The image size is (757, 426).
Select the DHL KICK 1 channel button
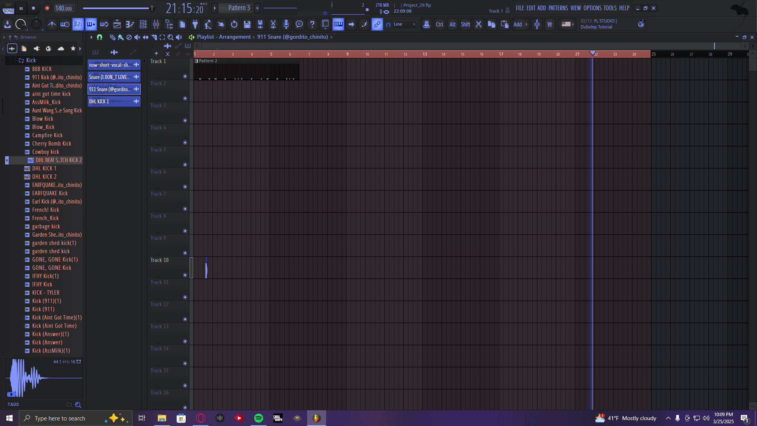point(110,101)
